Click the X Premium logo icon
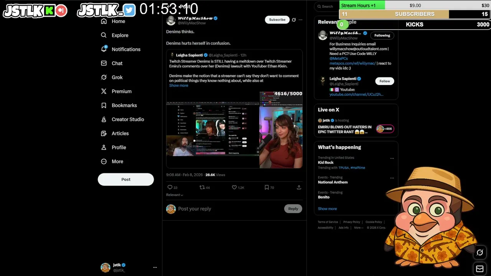The image size is (491, 276). pos(104,91)
